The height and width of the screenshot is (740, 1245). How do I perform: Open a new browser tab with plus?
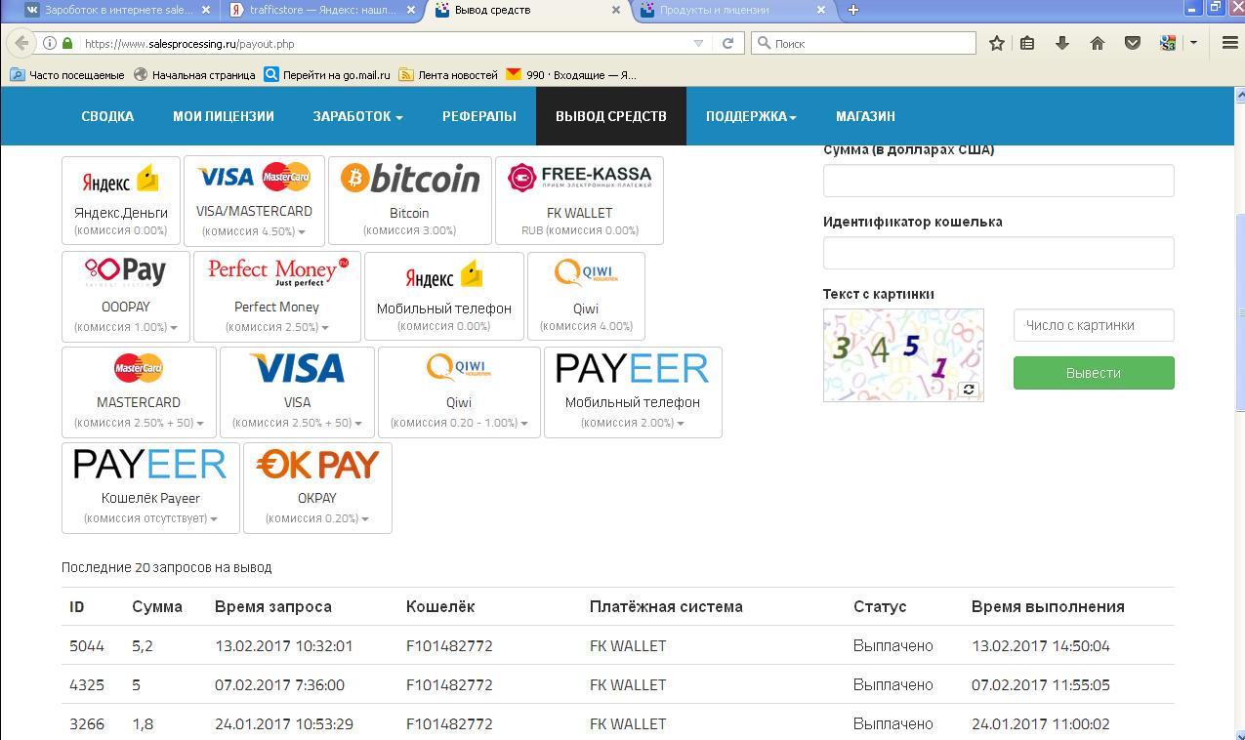pos(853,10)
